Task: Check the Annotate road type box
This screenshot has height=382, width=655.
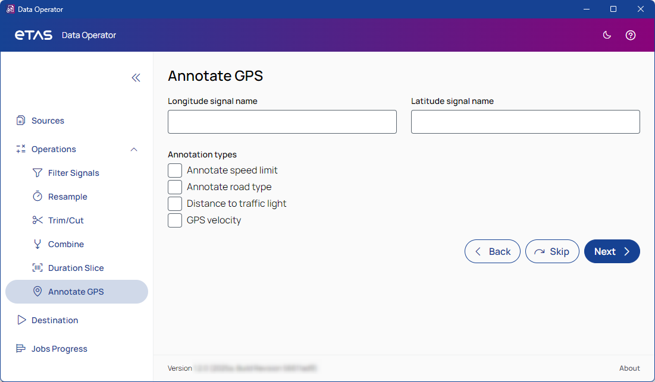Action: tap(175, 187)
